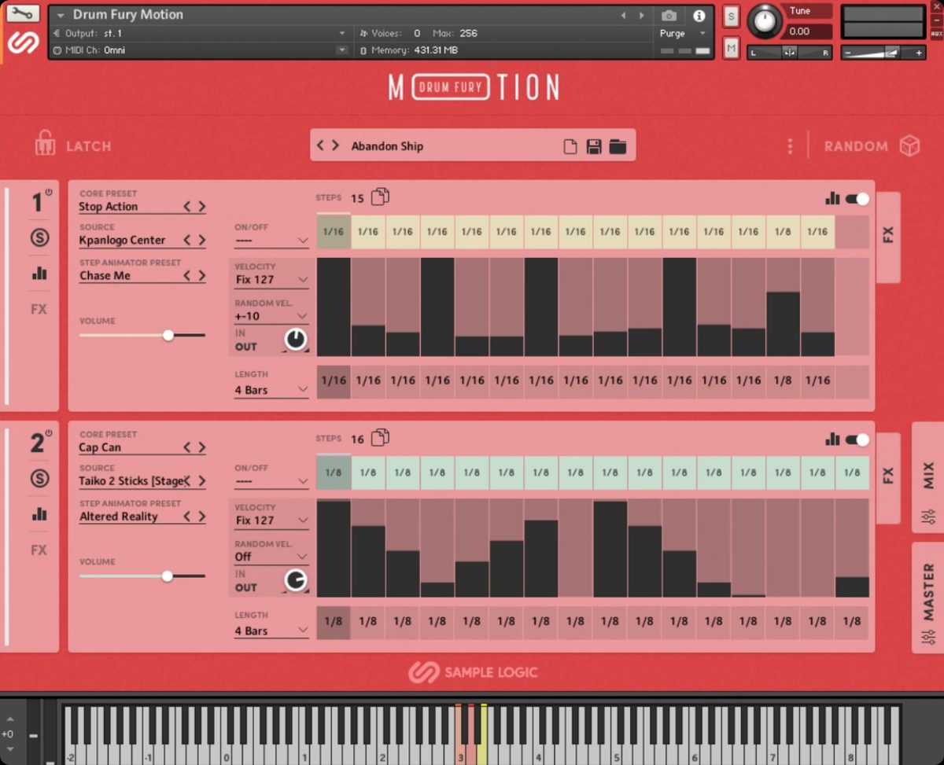This screenshot has height=765, width=944.
Task: Open core 2 Length 4 Bars dropdown
Action: [x=271, y=631]
